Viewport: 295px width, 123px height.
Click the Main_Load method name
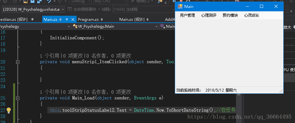pos(83,98)
